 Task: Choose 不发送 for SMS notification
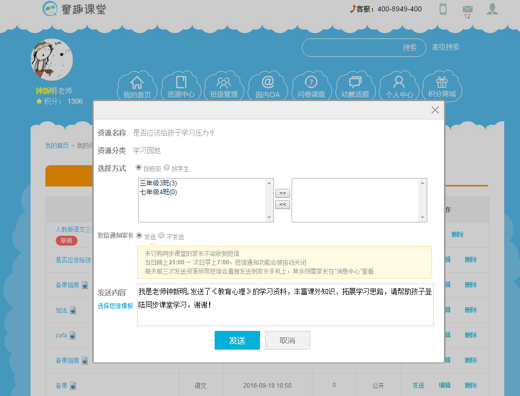161,236
